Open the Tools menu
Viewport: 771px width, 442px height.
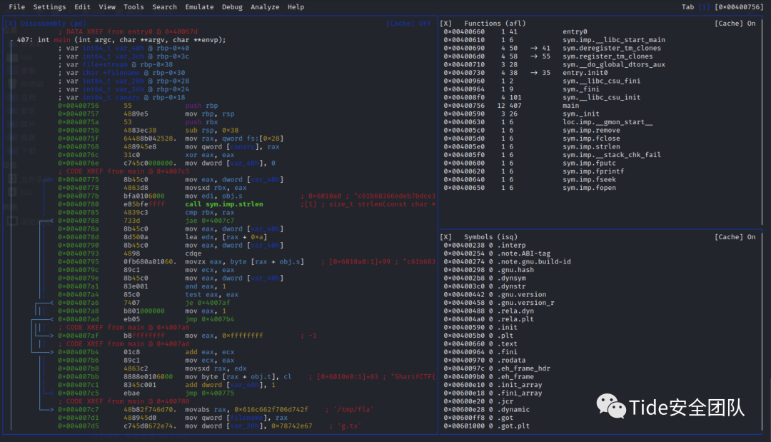[133, 7]
